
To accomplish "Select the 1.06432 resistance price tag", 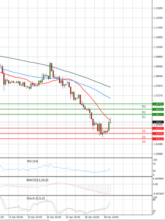I will click(x=158, y=109).
